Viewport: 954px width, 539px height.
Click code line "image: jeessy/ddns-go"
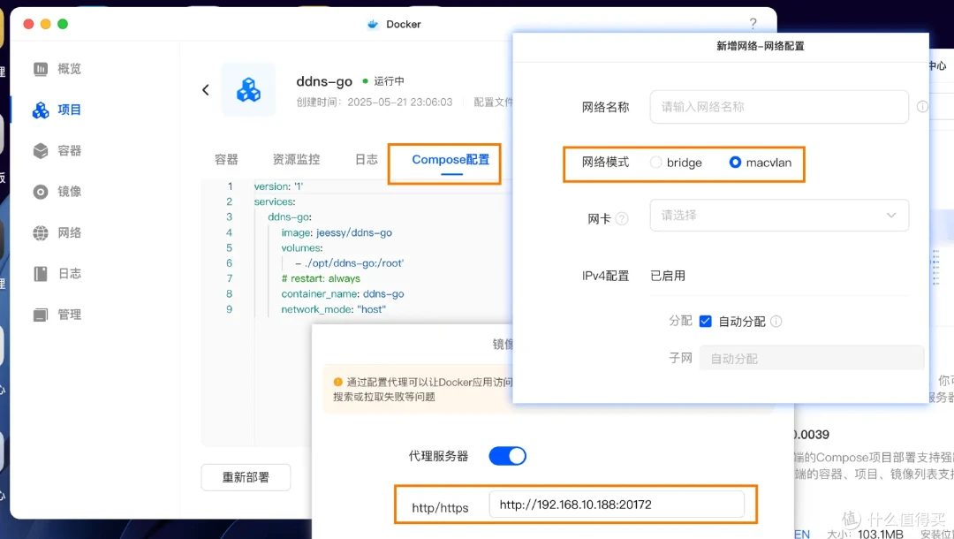pos(337,232)
